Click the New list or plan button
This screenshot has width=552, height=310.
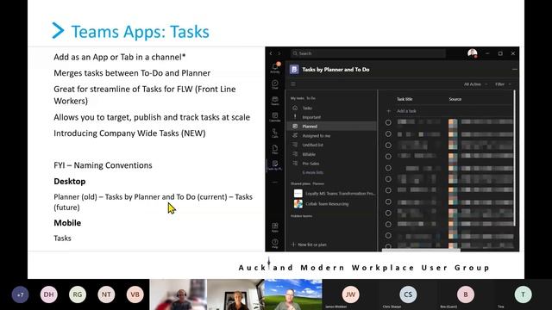pyautogui.click(x=309, y=245)
